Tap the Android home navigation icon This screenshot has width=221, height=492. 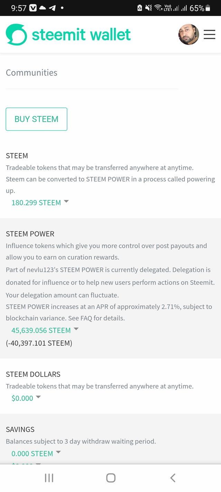point(110,478)
